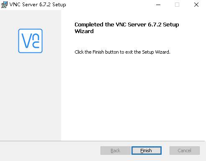Click the word 'Wizard' in the heading
The height and width of the screenshot is (161, 206).
84,31
